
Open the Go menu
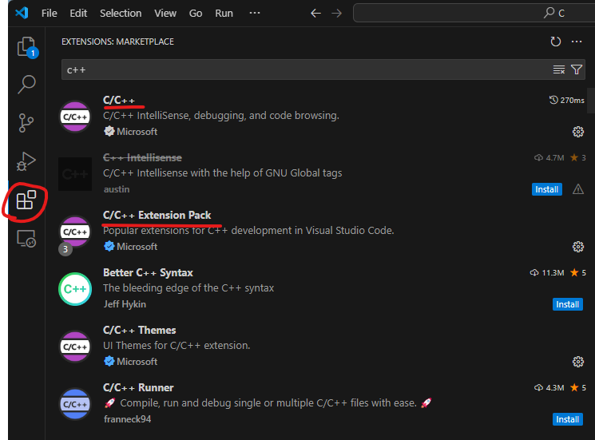196,14
